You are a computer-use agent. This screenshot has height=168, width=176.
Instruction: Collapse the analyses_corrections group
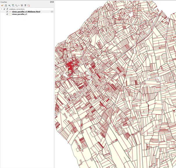coord(1,9)
